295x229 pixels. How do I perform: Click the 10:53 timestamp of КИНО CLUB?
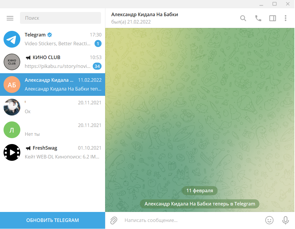96,57
